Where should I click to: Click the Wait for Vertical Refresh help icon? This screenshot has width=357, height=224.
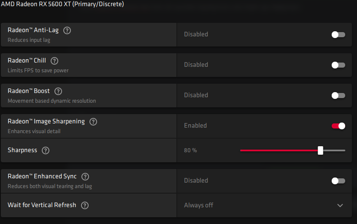point(85,205)
